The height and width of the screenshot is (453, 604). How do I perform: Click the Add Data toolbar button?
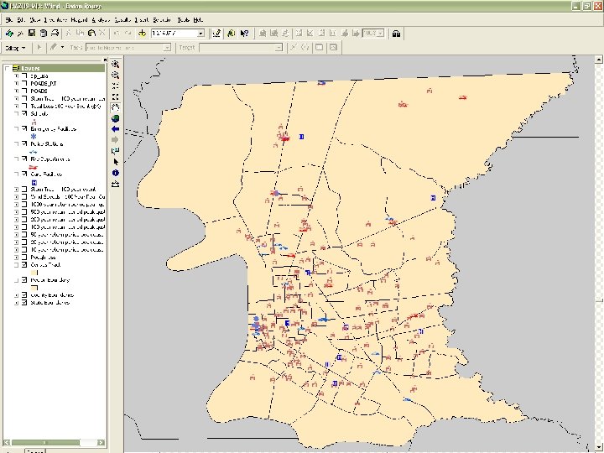pos(143,34)
